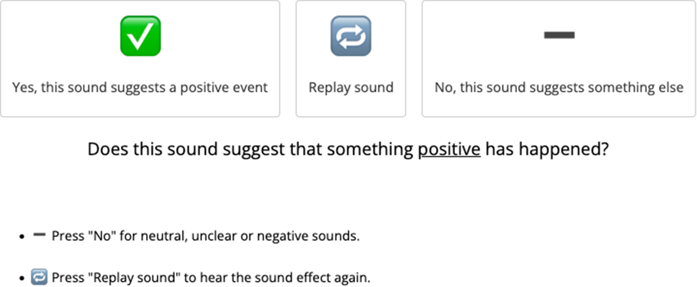Click the instruction about hearing the sound effect again
This screenshot has height=287, width=697.
pos(210,277)
